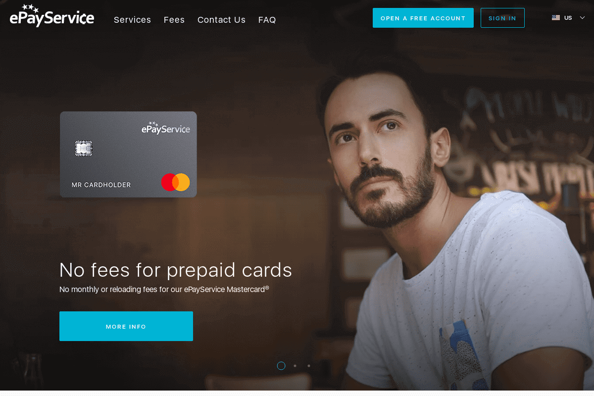This screenshot has height=396, width=594.
Task: Click the ePayService logo on the card
Action: (x=166, y=128)
